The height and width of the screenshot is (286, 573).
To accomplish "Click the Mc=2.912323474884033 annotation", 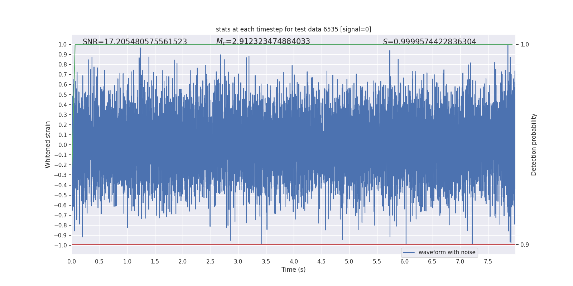I will 263,41.
